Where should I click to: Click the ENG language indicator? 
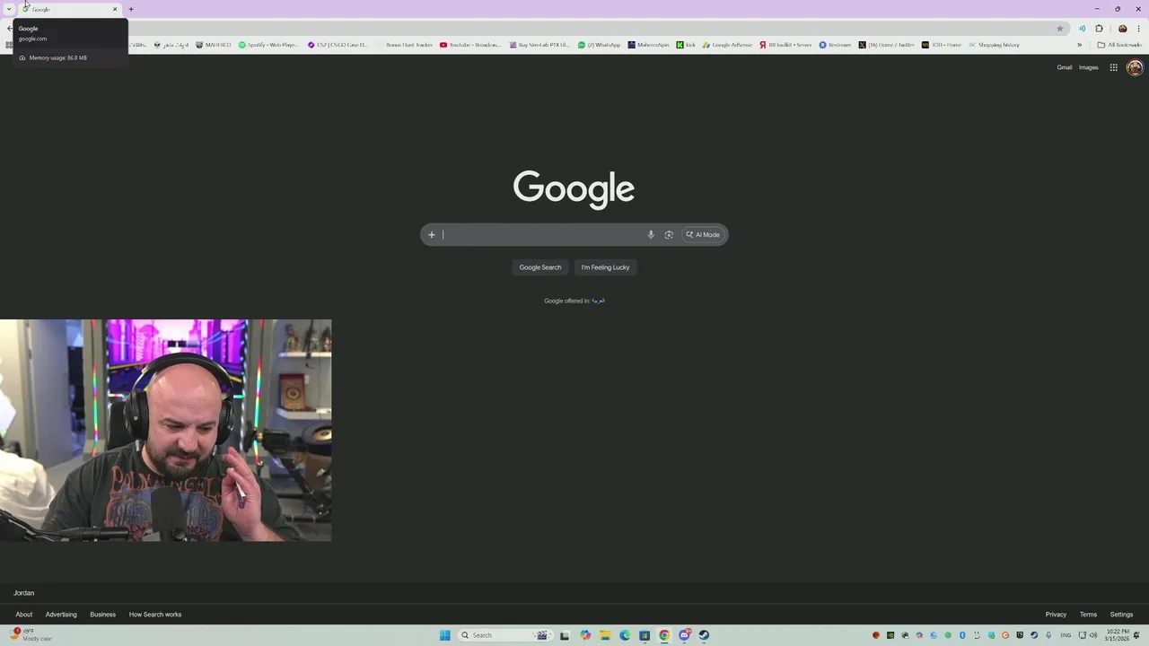point(1066,635)
